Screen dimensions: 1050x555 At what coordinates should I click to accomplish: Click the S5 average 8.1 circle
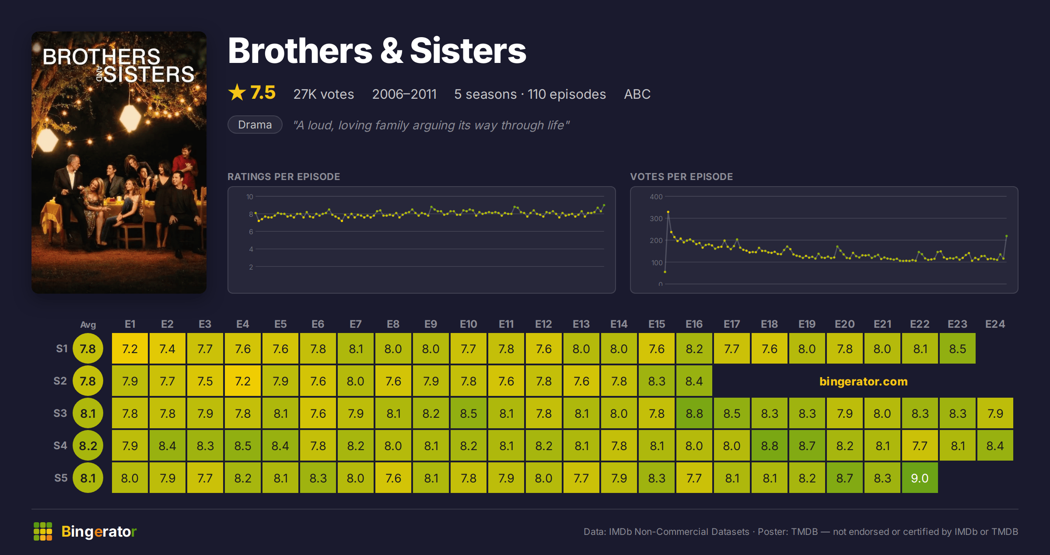coord(88,478)
